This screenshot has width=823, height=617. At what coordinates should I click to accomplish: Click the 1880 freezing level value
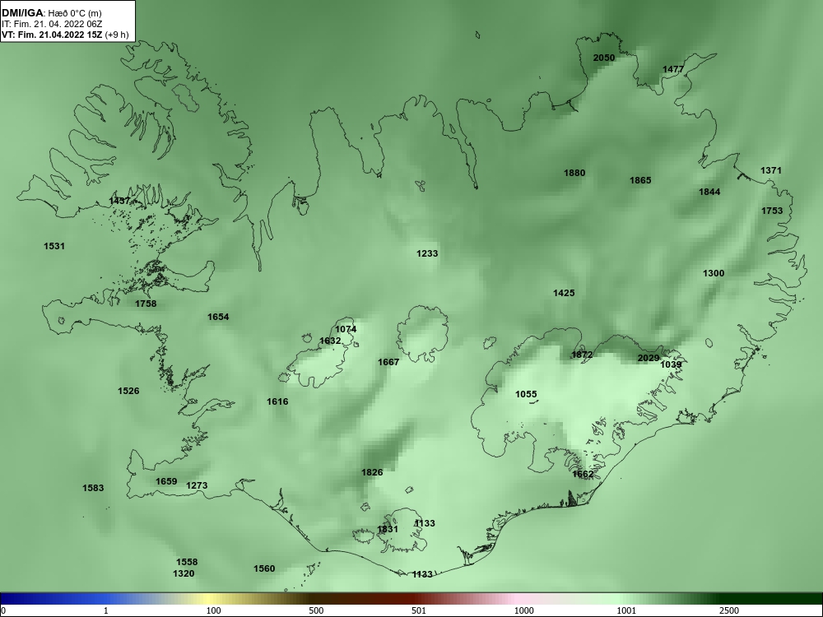click(574, 173)
